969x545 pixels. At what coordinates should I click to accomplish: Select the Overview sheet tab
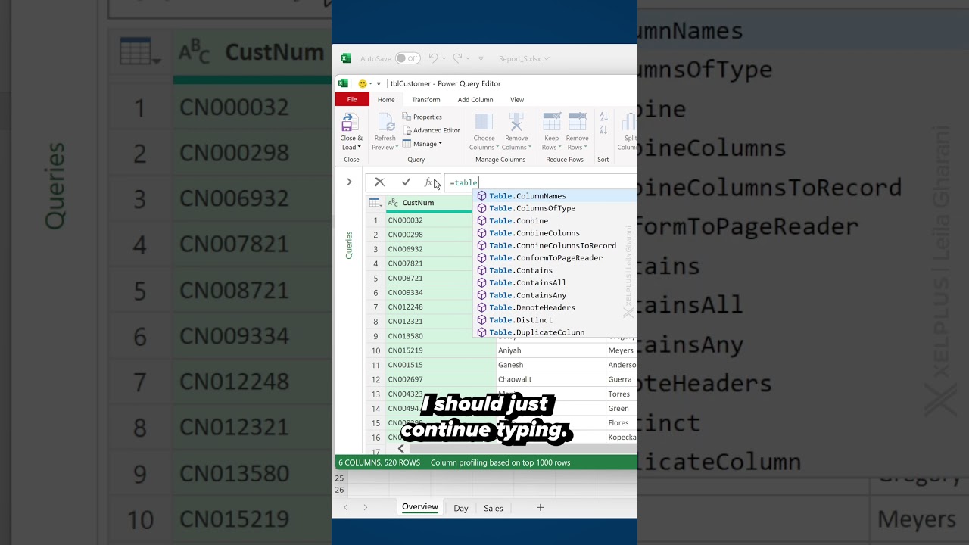pyautogui.click(x=420, y=507)
